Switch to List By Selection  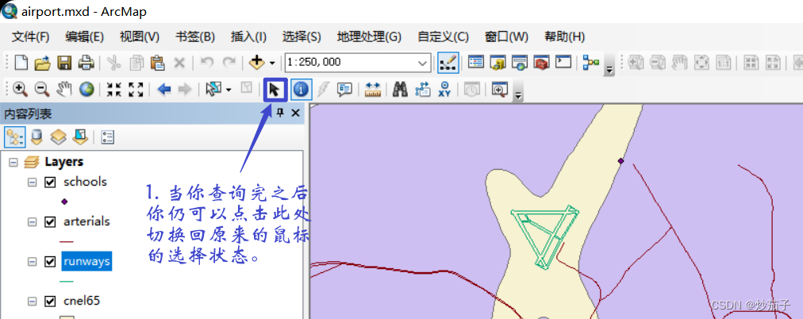click(x=80, y=136)
